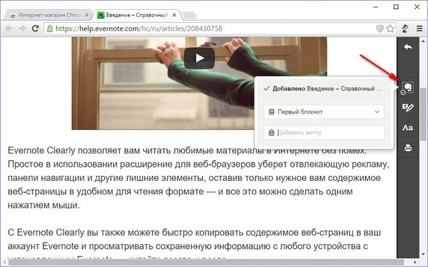Close the Интернет-магазин Chrome tab
This screenshot has width=428, height=267.
coord(87,15)
